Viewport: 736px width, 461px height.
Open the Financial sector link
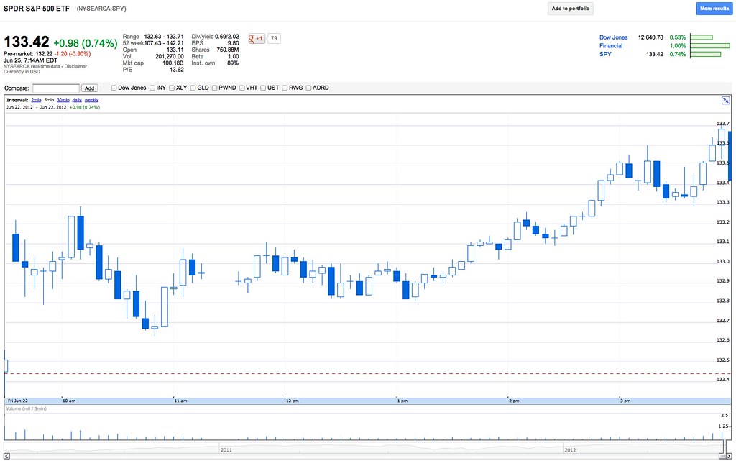coord(611,45)
